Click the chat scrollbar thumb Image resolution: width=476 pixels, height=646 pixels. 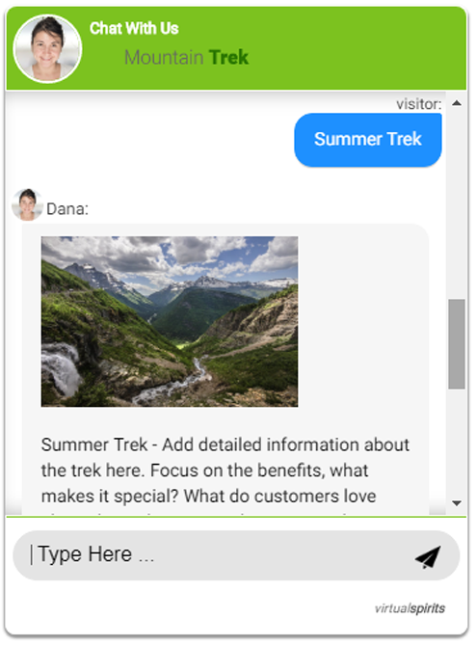pyautogui.click(x=457, y=344)
